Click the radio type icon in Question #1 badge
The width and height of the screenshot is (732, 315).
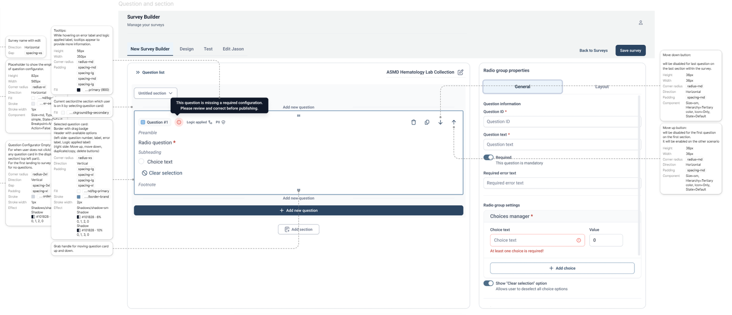pos(143,122)
